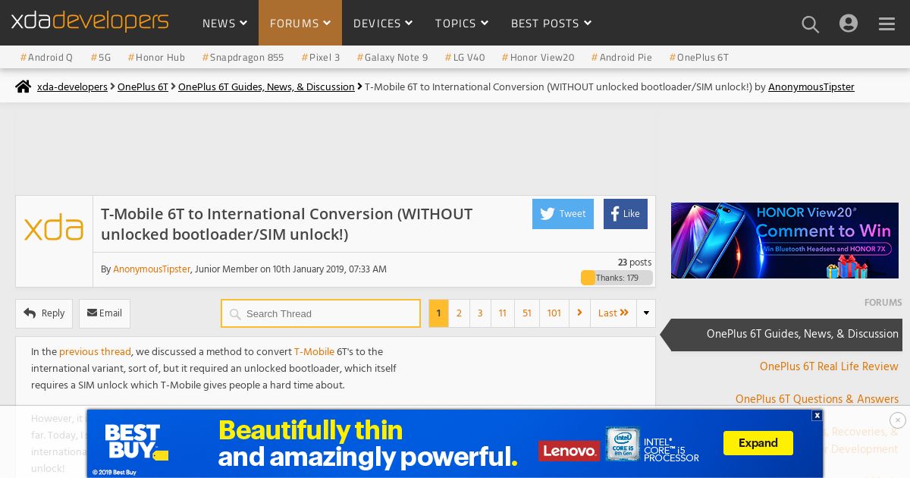Go to page 2 of thread
The height and width of the screenshot is (478, 910).
click(459, 313)
